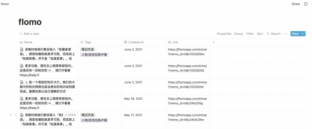The image size is (312, 129).
Task: Click page icon of May 17 row
Action: 21,115
